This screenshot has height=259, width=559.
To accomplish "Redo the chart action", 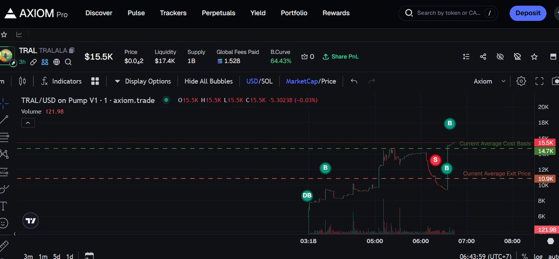I will (x=372, y=81).
